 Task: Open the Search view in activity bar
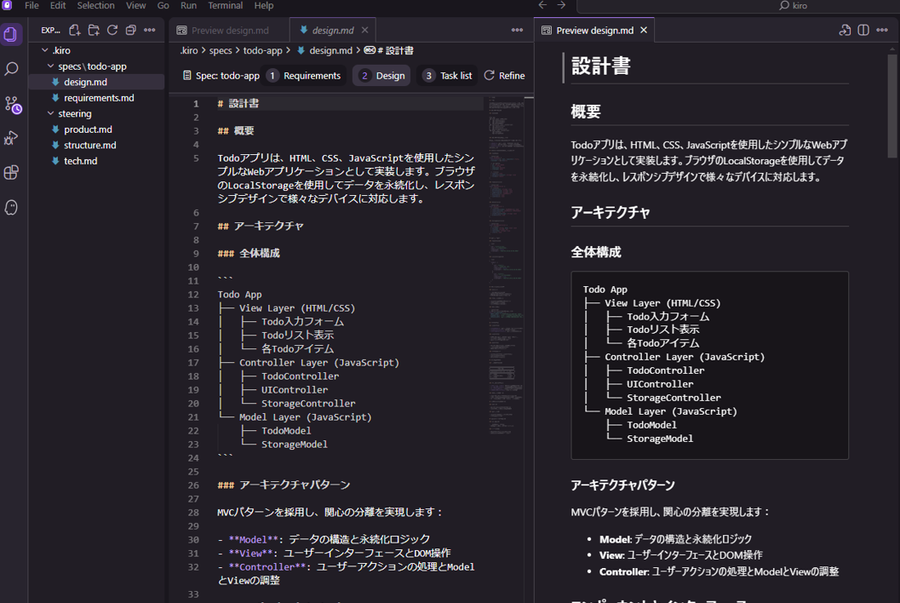click(11, 69)
